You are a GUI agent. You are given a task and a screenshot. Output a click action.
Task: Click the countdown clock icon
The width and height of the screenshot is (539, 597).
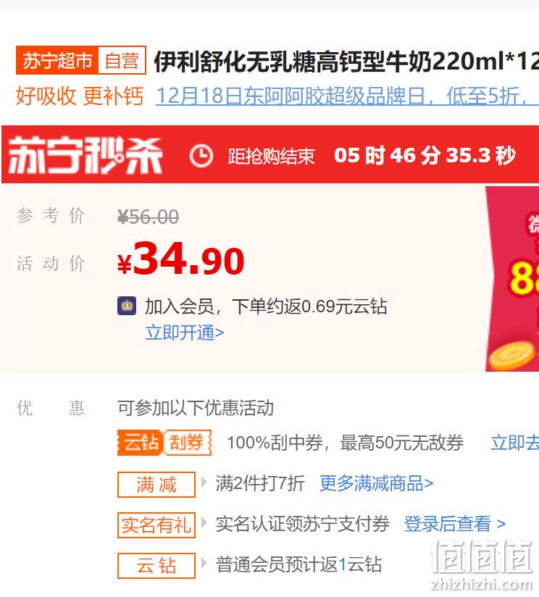(x=201, y=155)
